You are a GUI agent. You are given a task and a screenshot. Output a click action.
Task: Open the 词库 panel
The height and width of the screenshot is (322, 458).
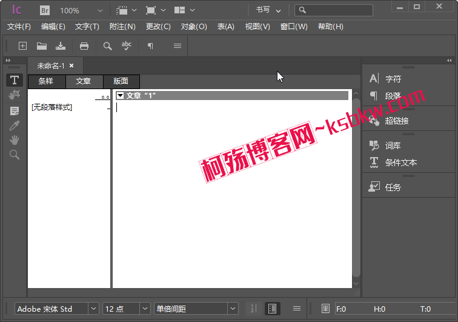(385, 146)
